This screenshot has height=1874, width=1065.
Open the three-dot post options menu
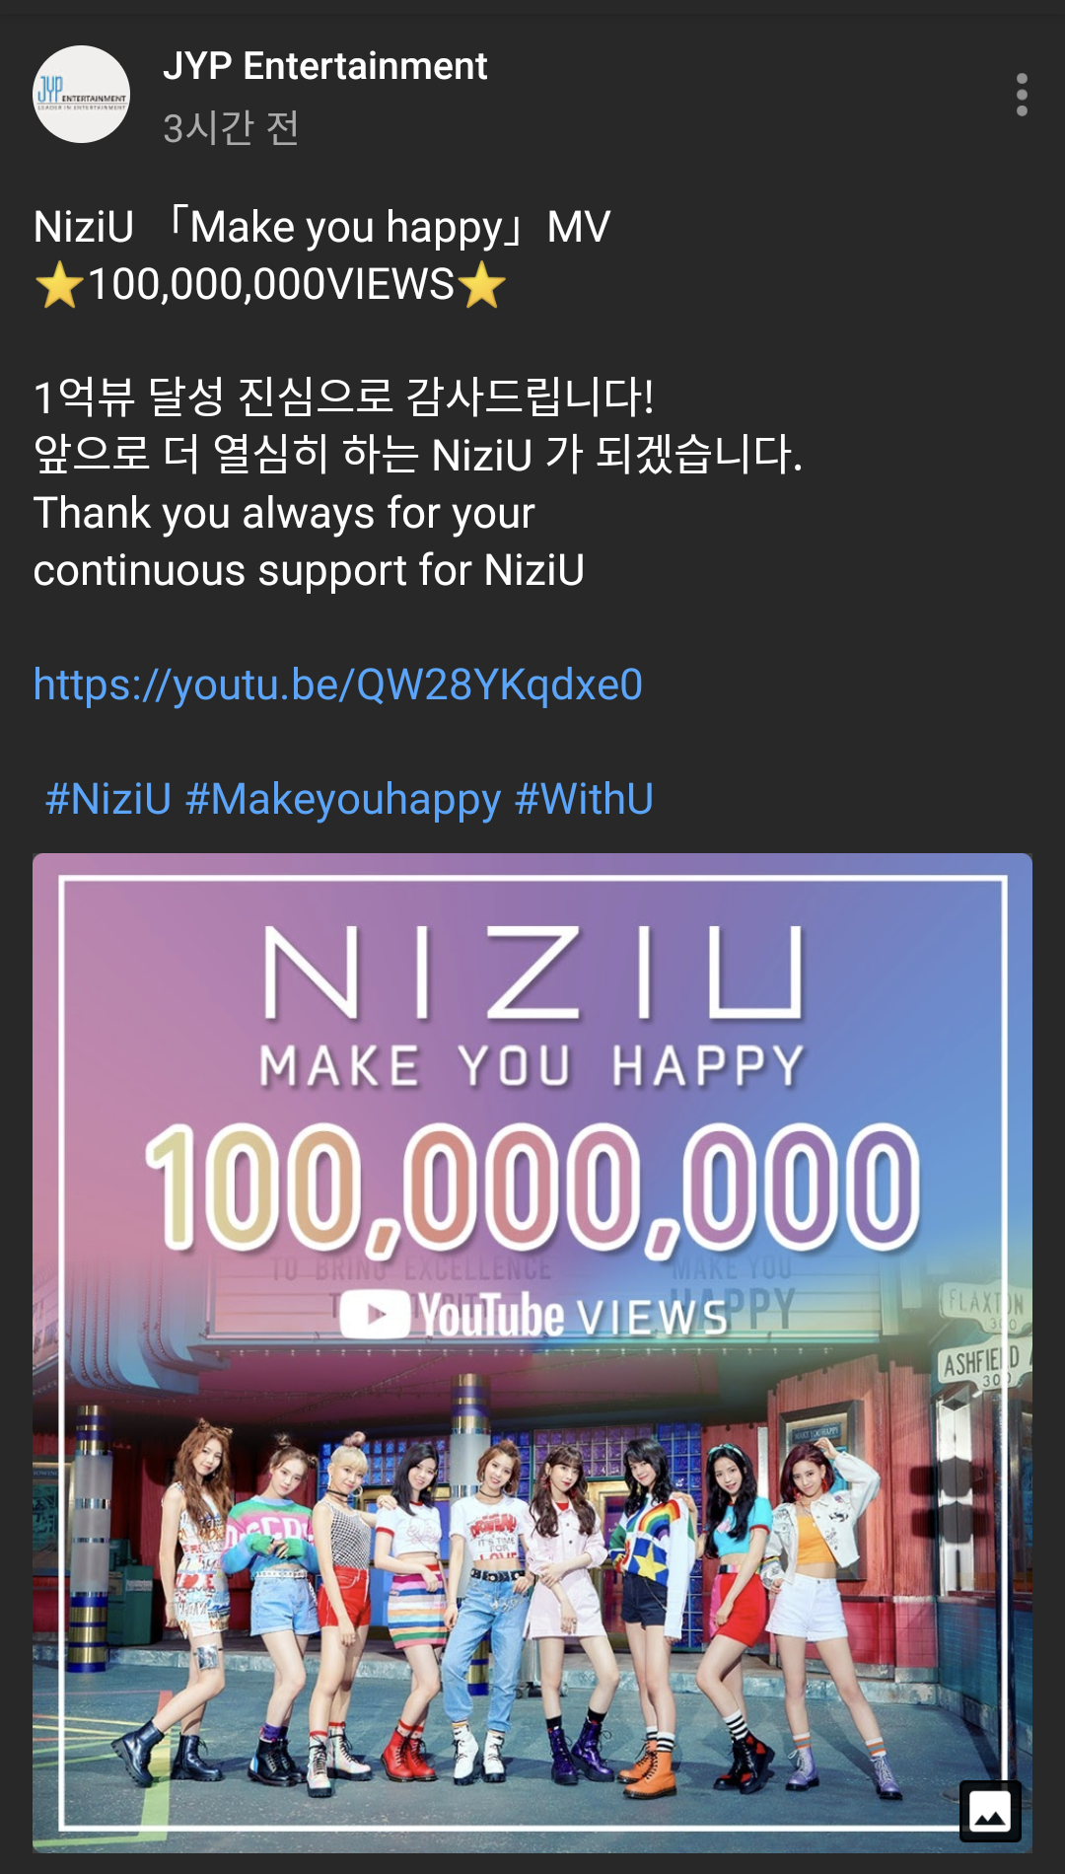[1022, 95]
